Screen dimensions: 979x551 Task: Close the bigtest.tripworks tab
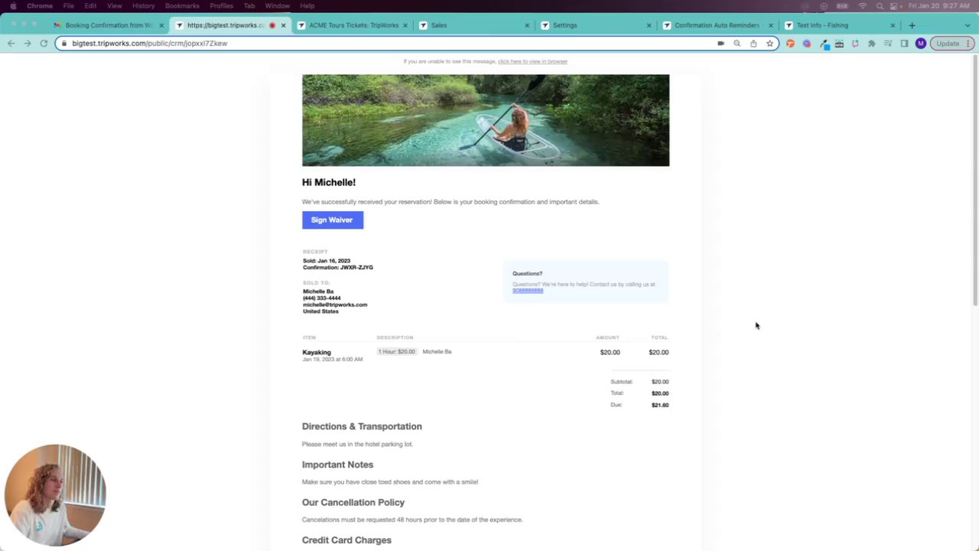tap(283, 25)
